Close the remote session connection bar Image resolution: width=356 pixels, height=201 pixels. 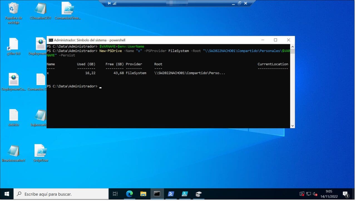(x=246, y=3)
